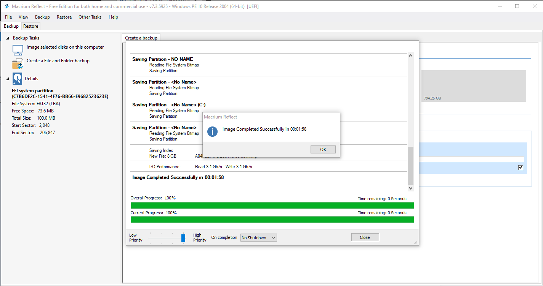Open the View menu
This screenshot has height=286, width=543.
(x=24, y=17)
